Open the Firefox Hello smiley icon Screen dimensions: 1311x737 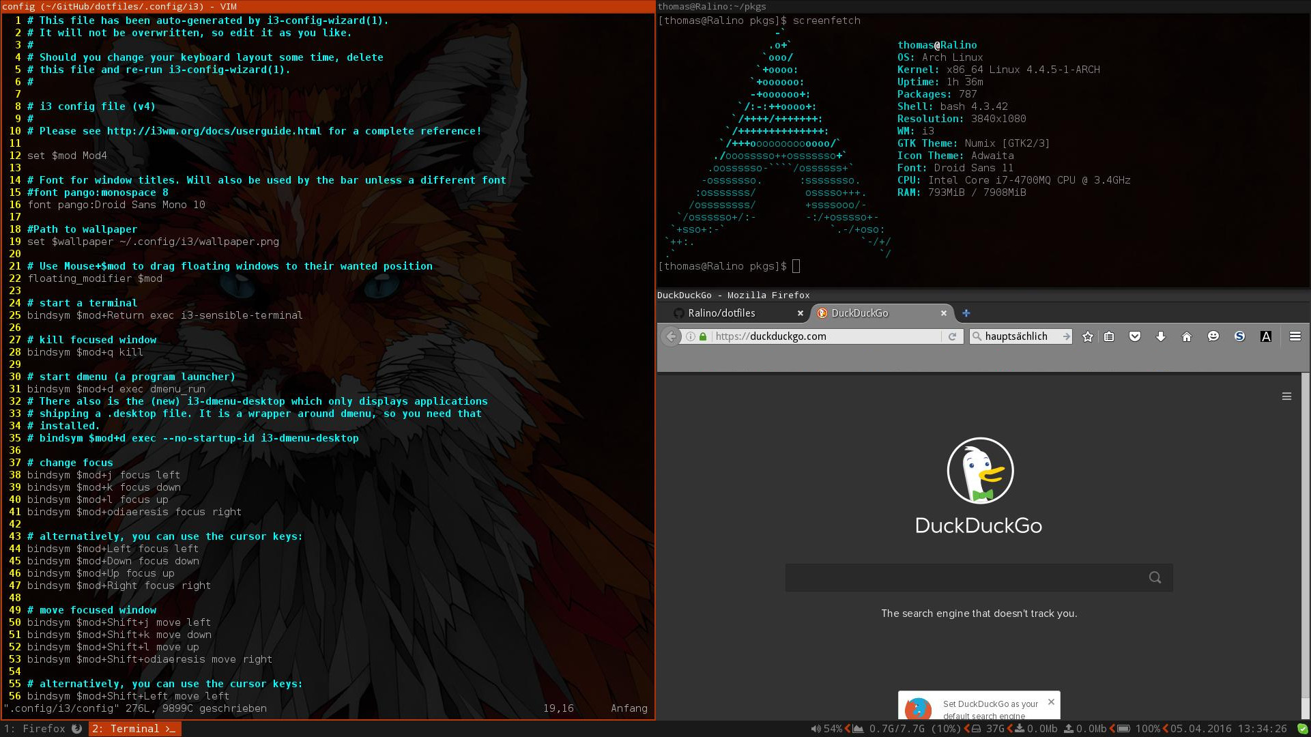[1213, 336]
